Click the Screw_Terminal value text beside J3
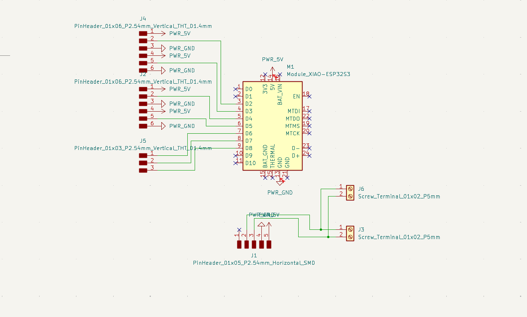527x317 pixels. click(399, 237)
